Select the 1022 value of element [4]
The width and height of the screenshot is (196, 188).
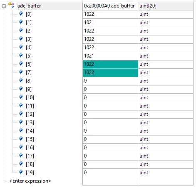click(x=110, y=48)
